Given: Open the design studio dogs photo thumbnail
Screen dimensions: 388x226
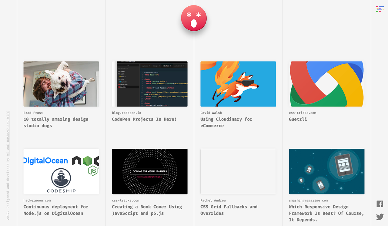Looking at the screenshot, I should (61, 84).
